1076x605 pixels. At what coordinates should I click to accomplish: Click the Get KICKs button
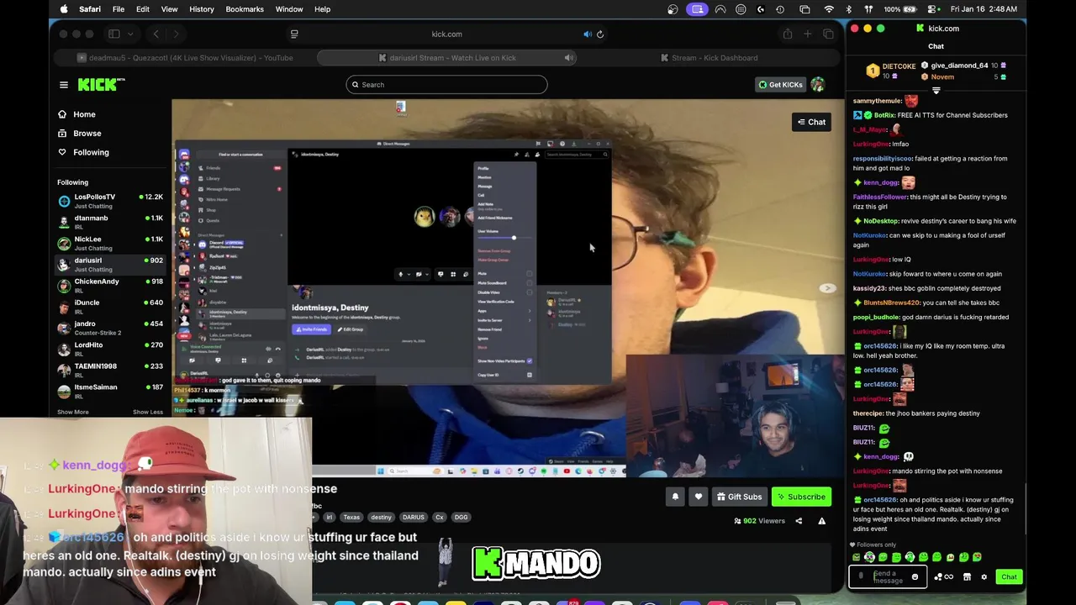coord(780,84)
